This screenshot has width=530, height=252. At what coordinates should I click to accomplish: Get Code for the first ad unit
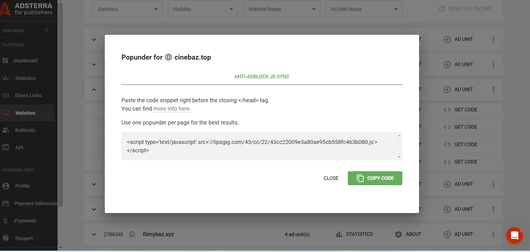pos(460,110)
